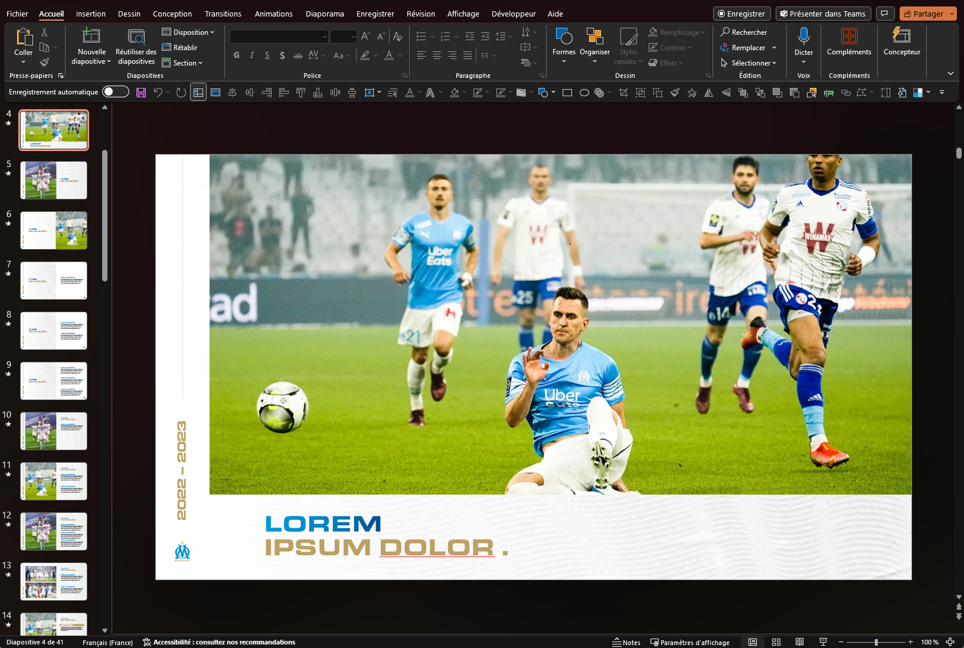
Task: Click Présenter dans Teams button
Action: click(824, 14)
